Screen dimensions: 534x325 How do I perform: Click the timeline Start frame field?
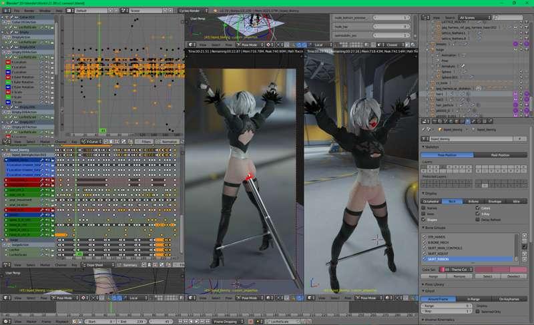[101, 321]
